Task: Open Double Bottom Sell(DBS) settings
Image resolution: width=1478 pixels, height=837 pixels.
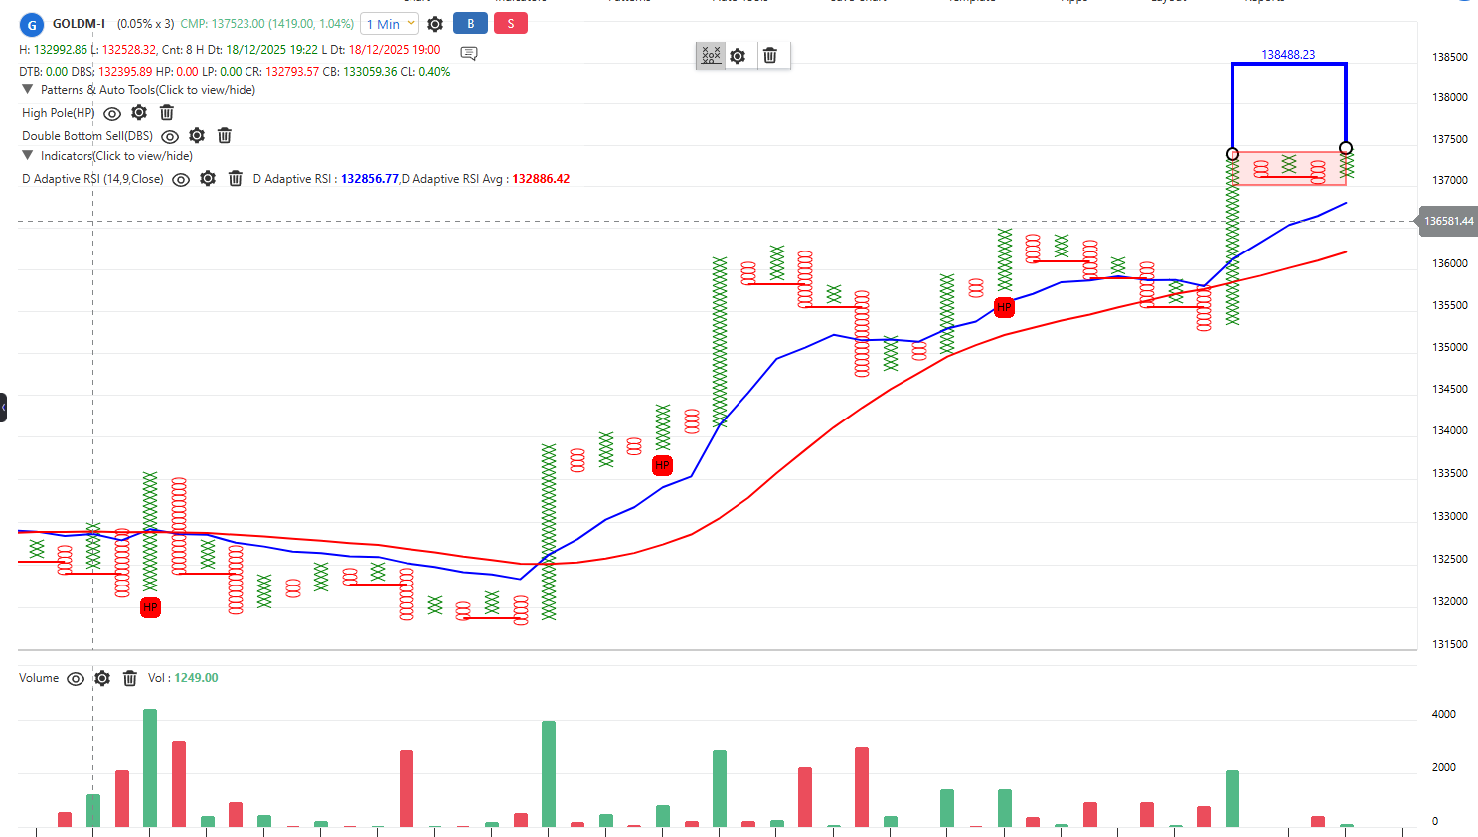Action: point(197,136)
